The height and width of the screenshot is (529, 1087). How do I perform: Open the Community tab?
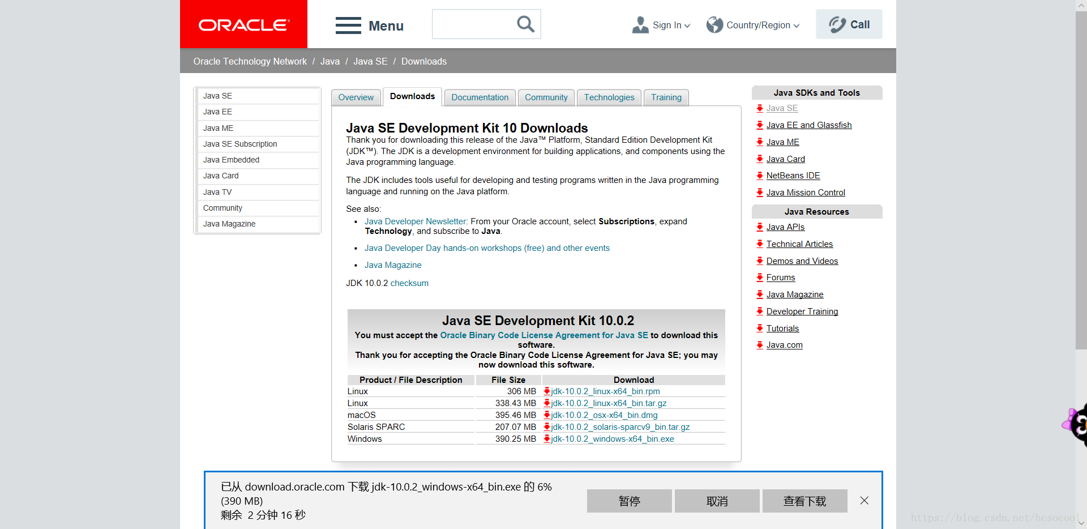546,97
